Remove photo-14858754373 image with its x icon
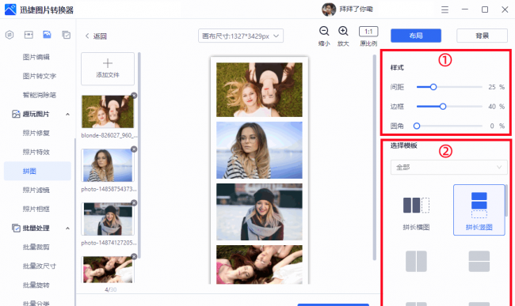This screenshot has width=515, height=306. (134, 149)
